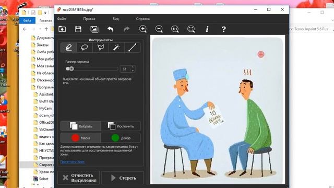Image resolution: width=334 pixels, height=188 pixels.
Task: Select the Marker tool
Action: [68, 48]
